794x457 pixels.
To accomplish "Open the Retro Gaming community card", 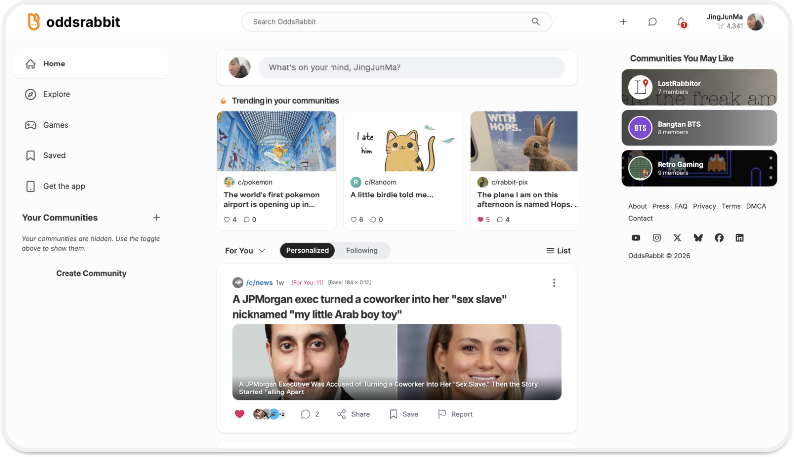I will click(699, 168).
